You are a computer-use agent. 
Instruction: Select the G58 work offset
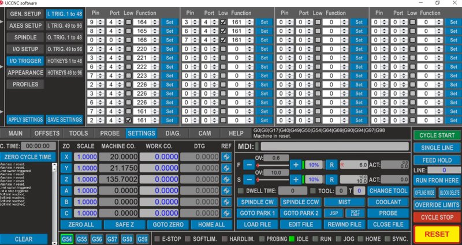click(127, 239)
